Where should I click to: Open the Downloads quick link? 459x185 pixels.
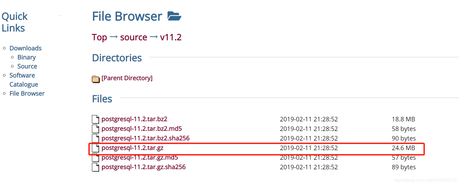[x=25, y=48]
